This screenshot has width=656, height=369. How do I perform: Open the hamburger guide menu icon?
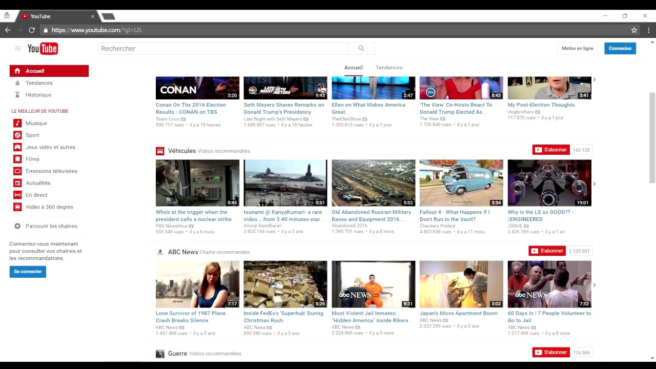17,49
